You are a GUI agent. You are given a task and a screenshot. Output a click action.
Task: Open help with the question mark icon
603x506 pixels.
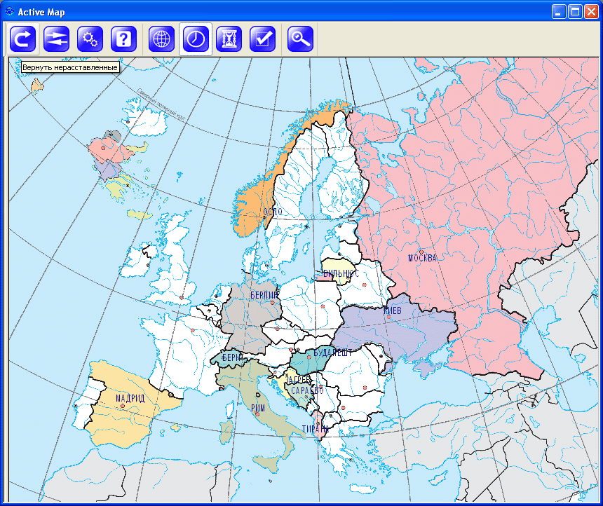[123, 39]
